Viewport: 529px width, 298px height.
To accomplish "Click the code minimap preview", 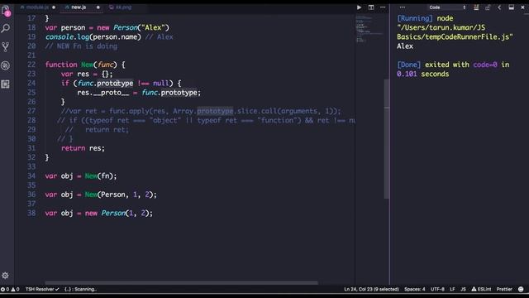I will click(369, 29).
